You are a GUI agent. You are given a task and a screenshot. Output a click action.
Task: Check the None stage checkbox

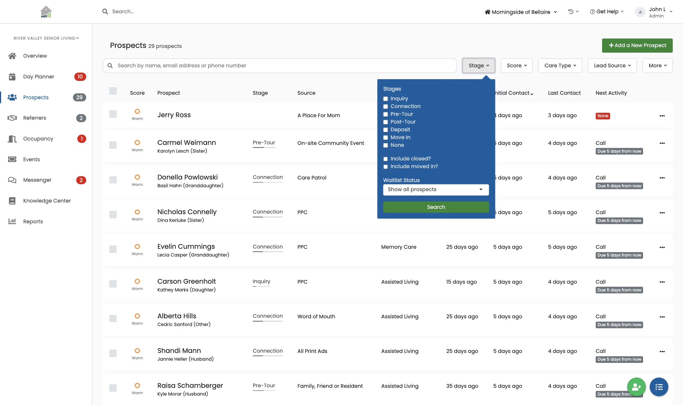tap(385, 145)
